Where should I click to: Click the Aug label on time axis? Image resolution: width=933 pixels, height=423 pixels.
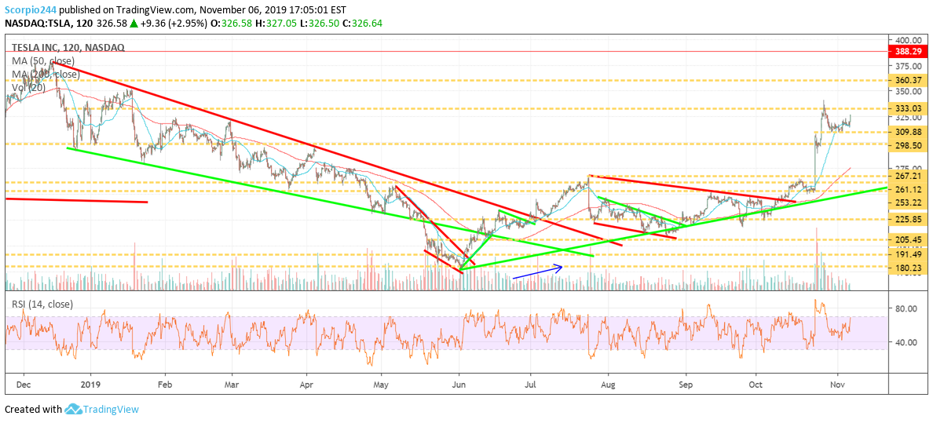click(x=608, y=385)
